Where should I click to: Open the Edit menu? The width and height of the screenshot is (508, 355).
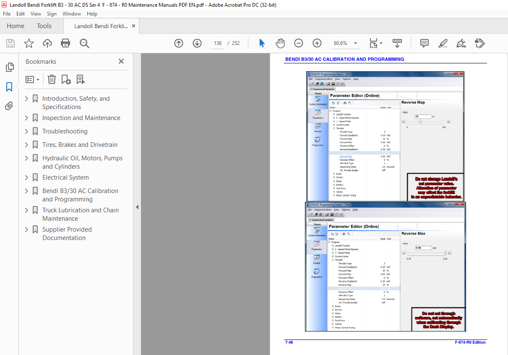point(21,14)
